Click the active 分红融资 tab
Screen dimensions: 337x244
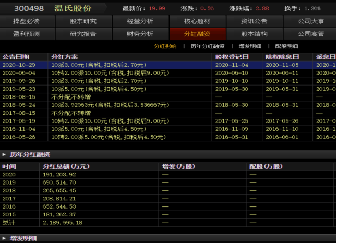click(x=197, y=34)
